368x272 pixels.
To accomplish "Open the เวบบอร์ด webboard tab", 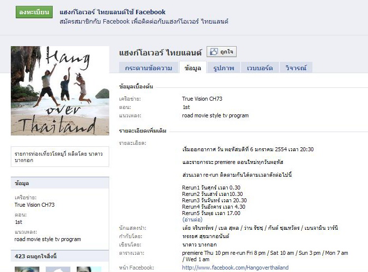I will (x=260, y=68).
